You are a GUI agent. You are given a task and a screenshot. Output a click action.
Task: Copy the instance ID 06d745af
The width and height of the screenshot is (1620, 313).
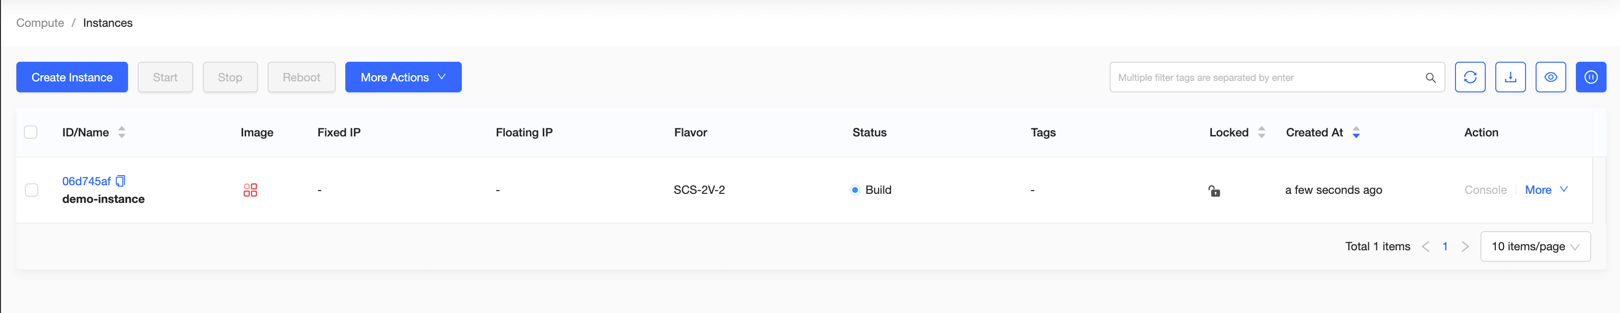tap(121, 180)
